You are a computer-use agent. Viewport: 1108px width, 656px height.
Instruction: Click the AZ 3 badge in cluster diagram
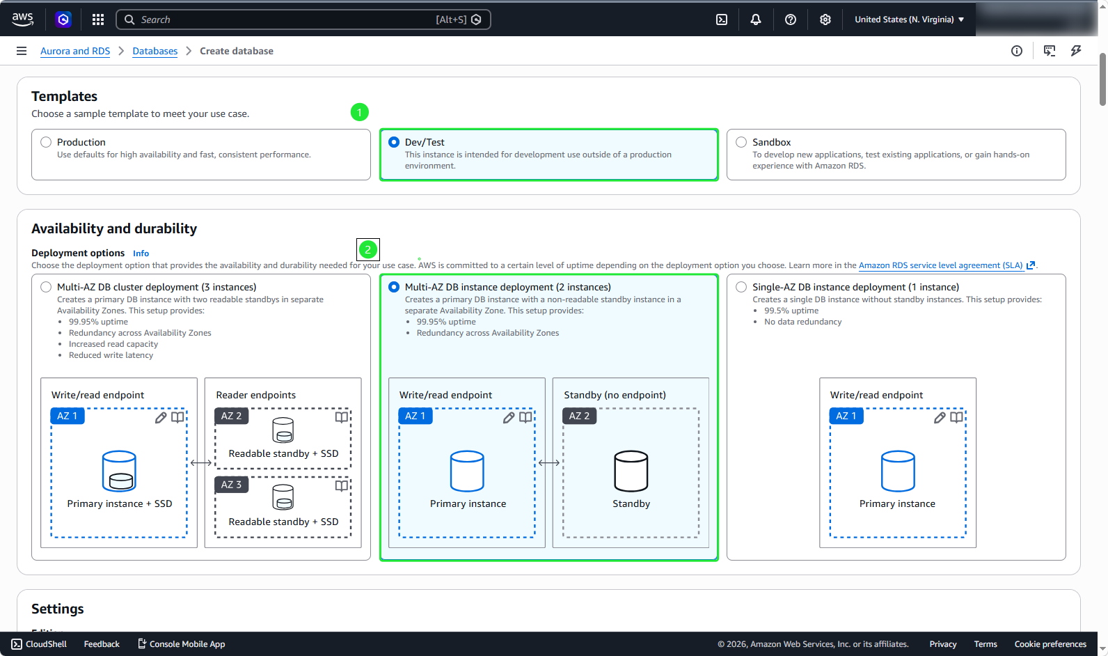231,485
